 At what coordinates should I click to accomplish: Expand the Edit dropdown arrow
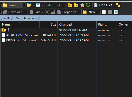[42, 12]
